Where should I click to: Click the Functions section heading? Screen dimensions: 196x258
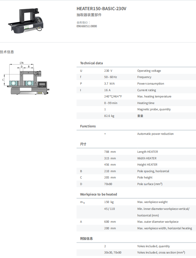pos(88,126)
